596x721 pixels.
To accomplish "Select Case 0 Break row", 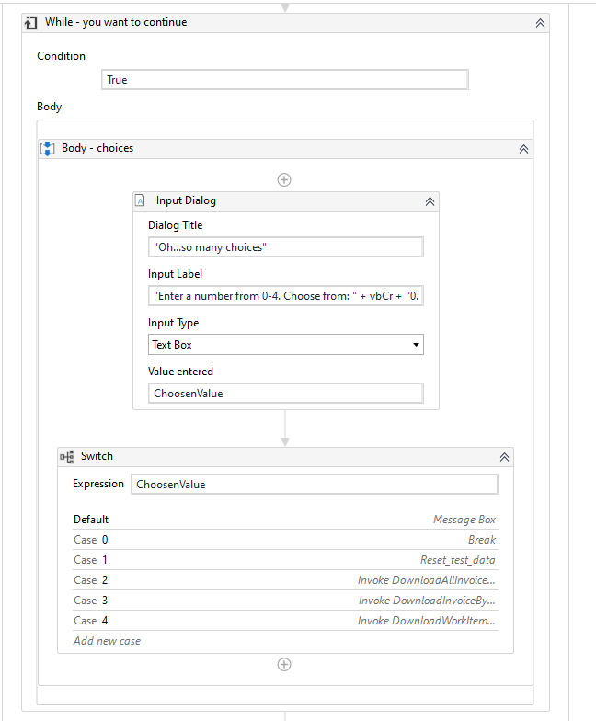I will click(x=285, y=540).
